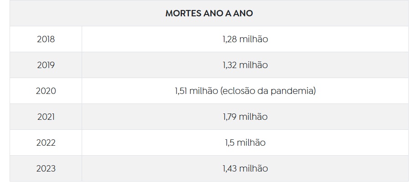Viewport: 417px width, 182px height.
Task: Click the number 1,5 in 2022 row
Action: click(229, 143)
